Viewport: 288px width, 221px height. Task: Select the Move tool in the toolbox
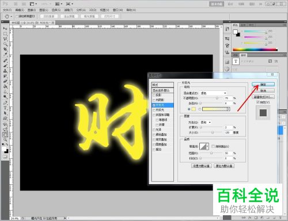(5, 29)
